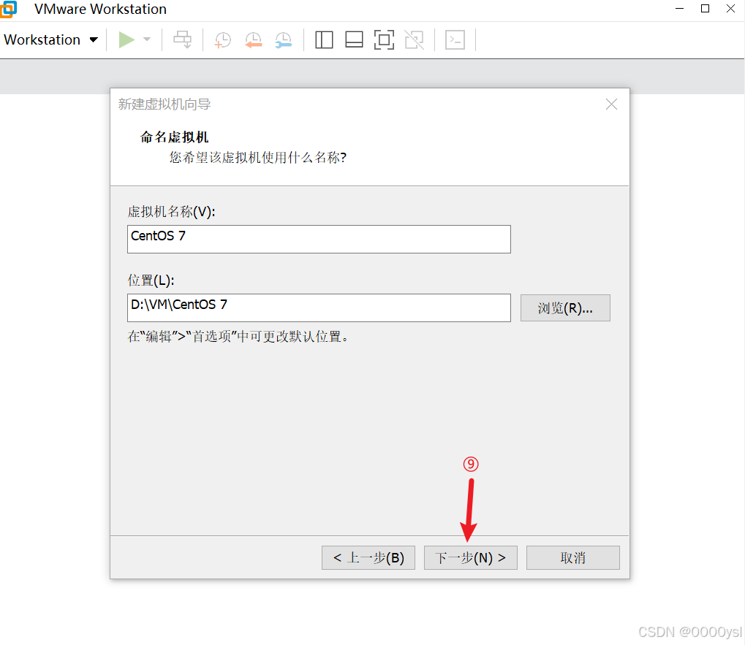
Task: Click the 上一步(B) back button
Action: pyautogui.click(x=368, y=557)
